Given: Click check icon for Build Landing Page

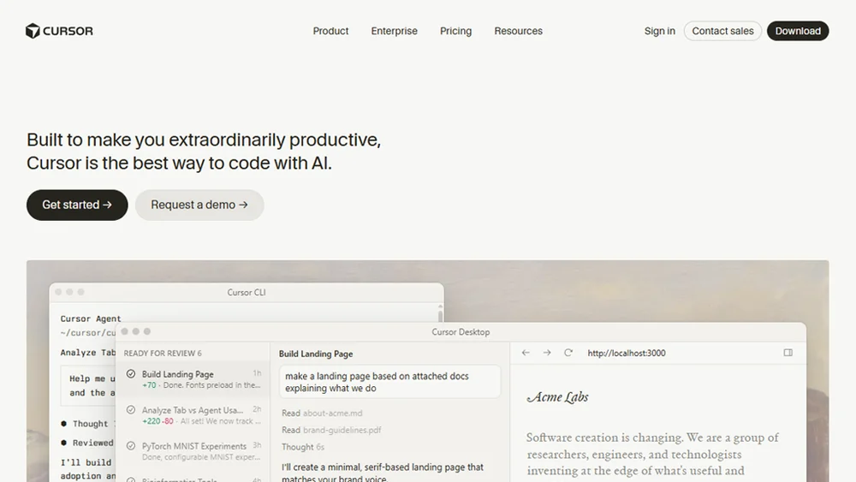Looking at the screenshot, I should (x=131, y=374).
